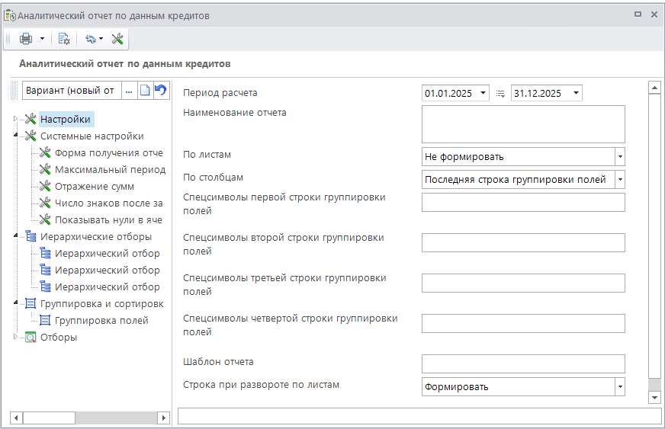Open the print dropdown arrow next to printer
The height and width of the screenshot is (429, 665).
pyautogui.click(x=42, y=39)
